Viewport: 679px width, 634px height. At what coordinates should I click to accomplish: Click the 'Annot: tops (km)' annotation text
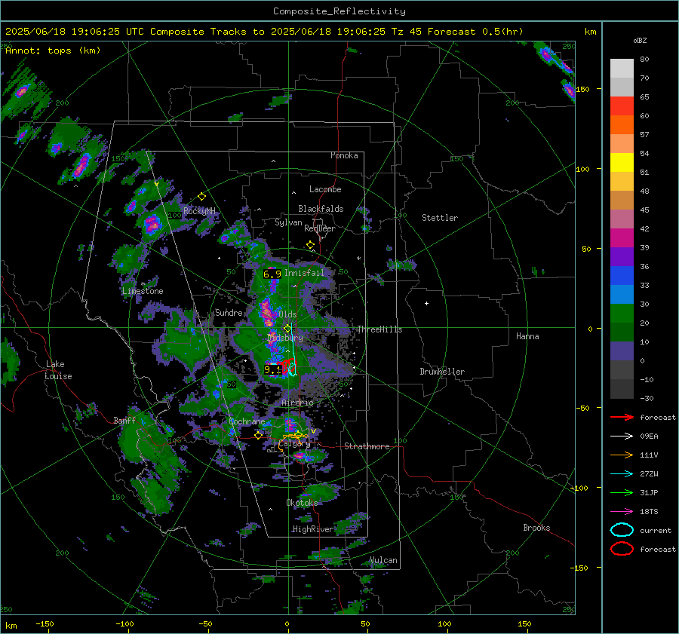coord(53,51)
